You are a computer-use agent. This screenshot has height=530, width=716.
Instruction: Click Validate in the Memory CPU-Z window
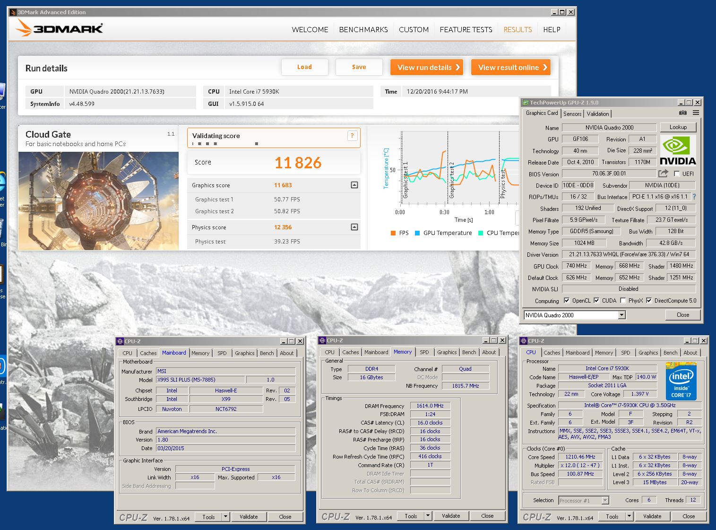[451, 516]
